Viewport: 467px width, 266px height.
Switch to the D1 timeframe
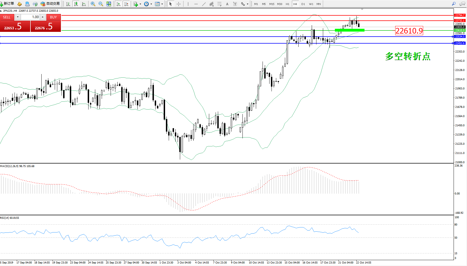303,4
